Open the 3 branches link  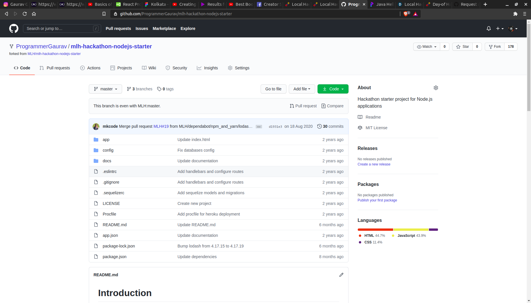coord(140,89)
